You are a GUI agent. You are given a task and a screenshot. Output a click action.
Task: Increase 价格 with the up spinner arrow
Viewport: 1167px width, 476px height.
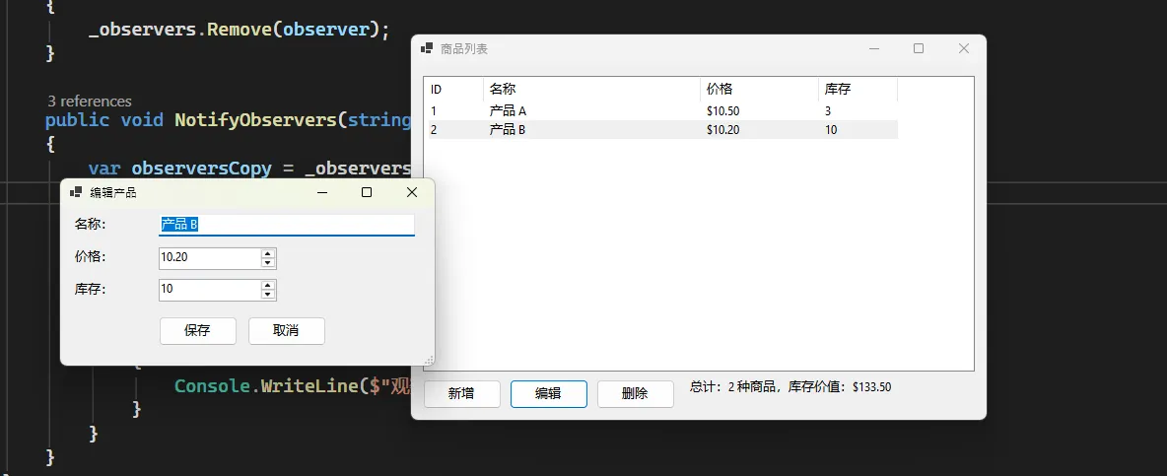tap(267, 253)
